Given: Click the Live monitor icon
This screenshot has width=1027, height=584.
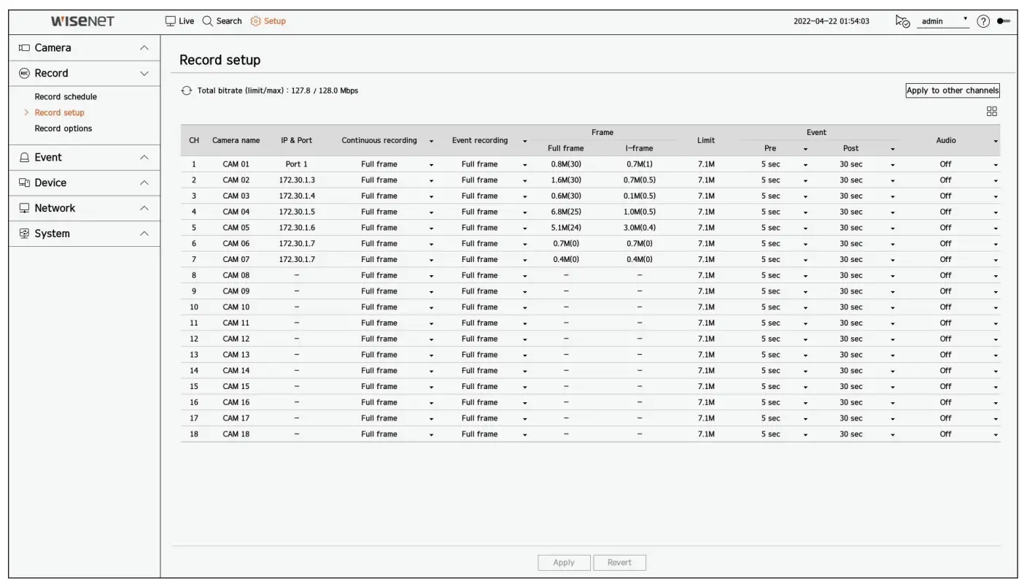Looking at the screenshot, I should pos(171,21).
